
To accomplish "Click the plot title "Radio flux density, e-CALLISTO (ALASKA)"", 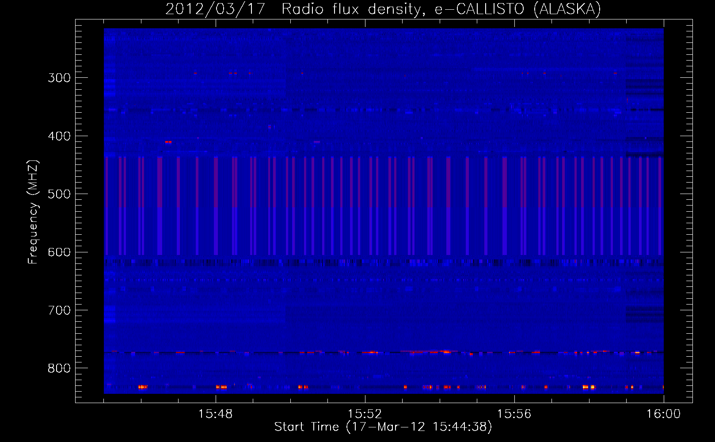I will click(x=441, y=9).
